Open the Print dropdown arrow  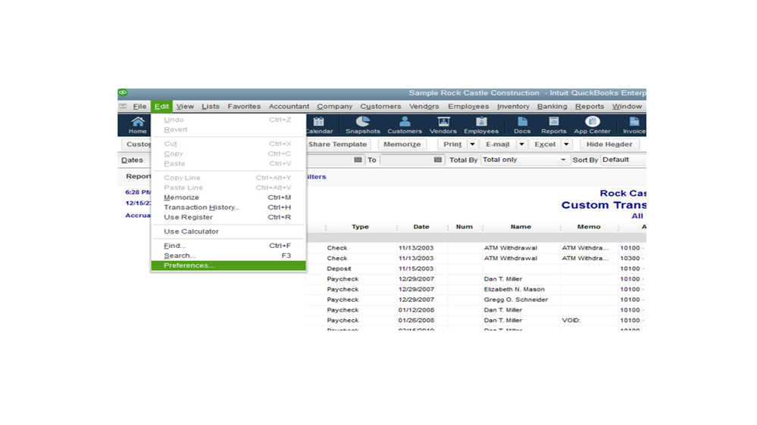(x=472, y=144)
